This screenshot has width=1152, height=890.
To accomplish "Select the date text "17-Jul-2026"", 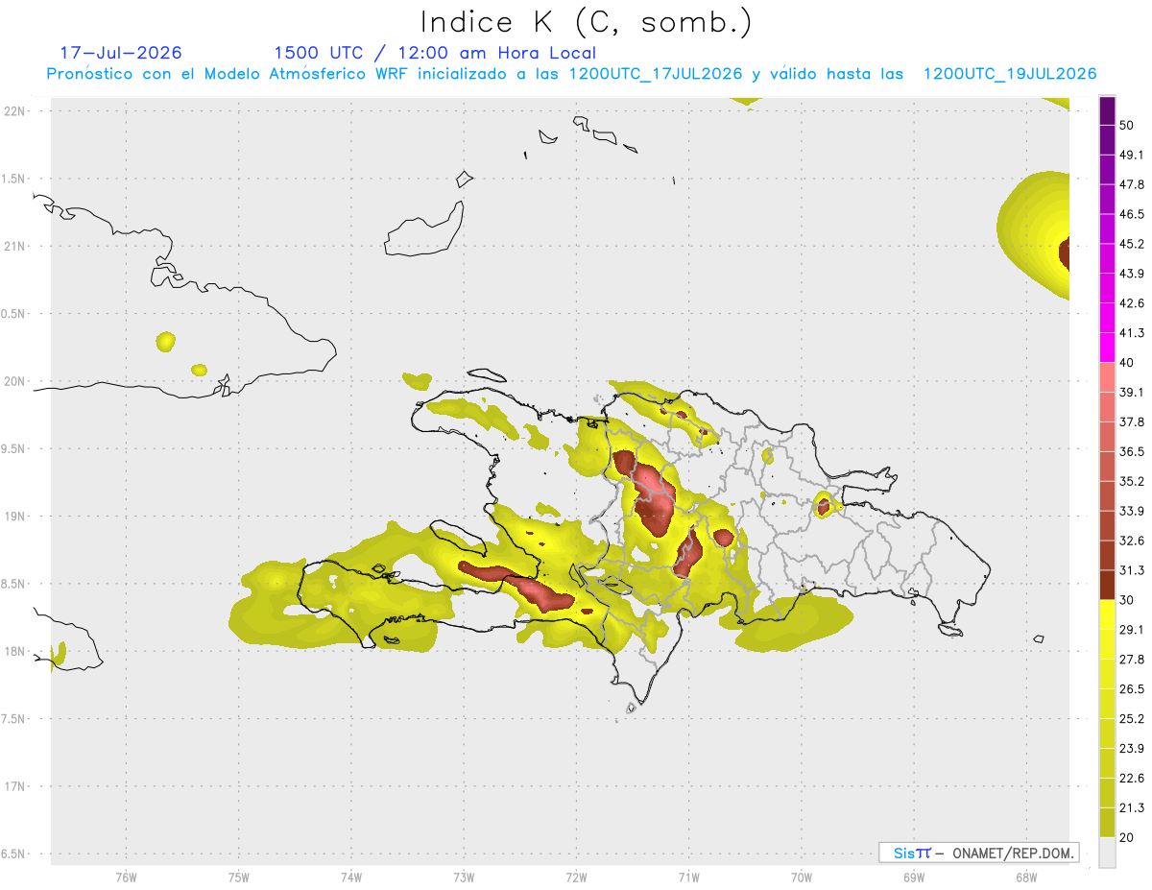I will coord(121,53).
